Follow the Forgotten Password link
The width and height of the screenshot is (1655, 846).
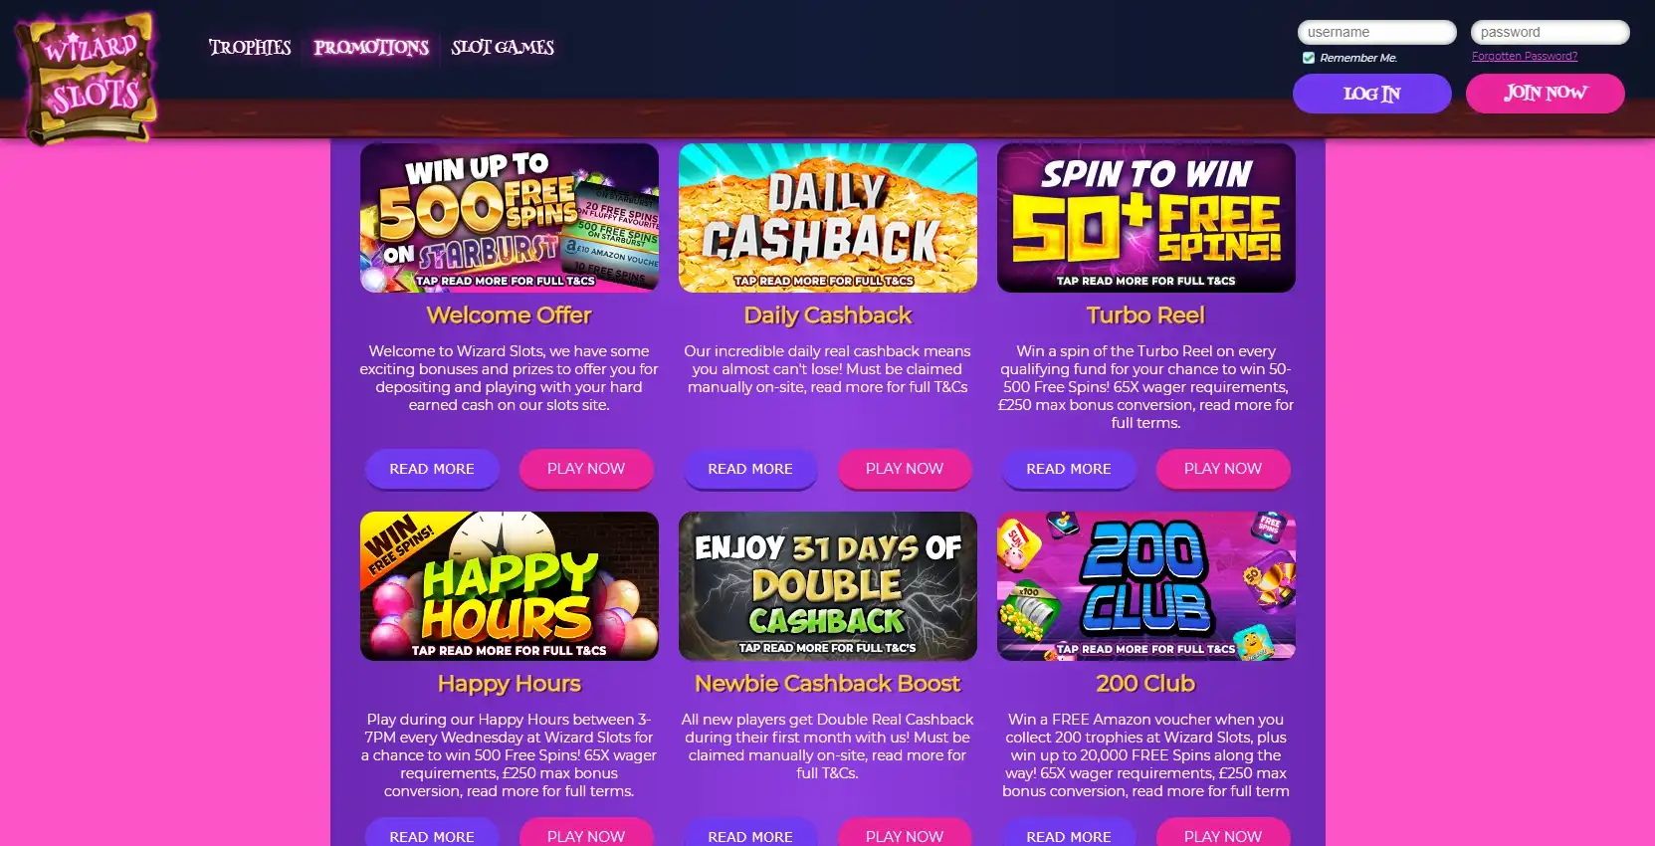pos(1525,56)
